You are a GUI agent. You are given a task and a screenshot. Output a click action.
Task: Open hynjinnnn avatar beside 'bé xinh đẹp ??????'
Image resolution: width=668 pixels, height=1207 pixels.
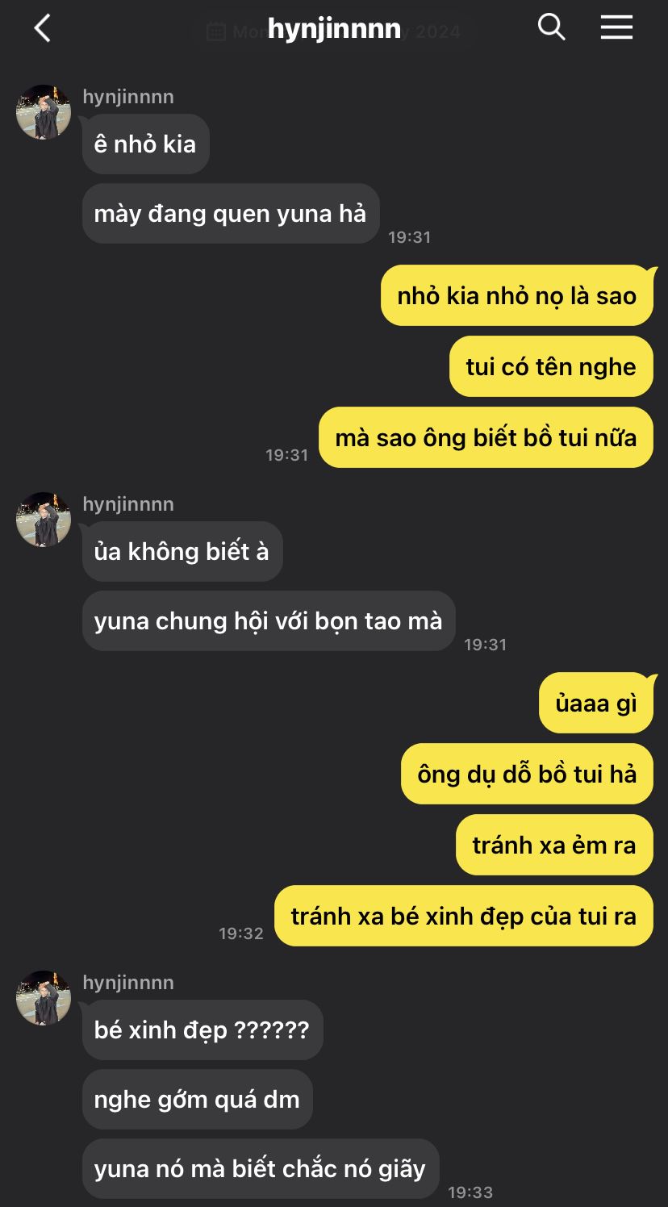coord(44,998)
